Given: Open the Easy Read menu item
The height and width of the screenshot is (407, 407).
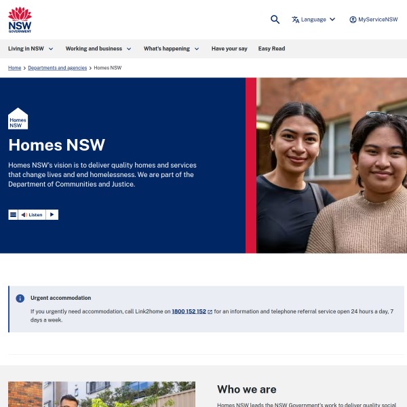Looking at the screenshot, I should pos(271,49).
